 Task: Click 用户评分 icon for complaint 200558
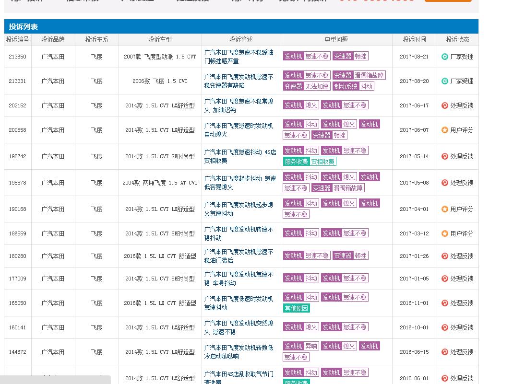tap(445, 130)
